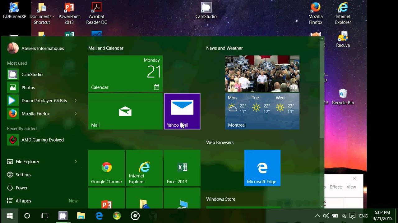Screen dimensions: 398x223
Task: Open the Calendar tile showing Monday 21
Action: [125, 73]
